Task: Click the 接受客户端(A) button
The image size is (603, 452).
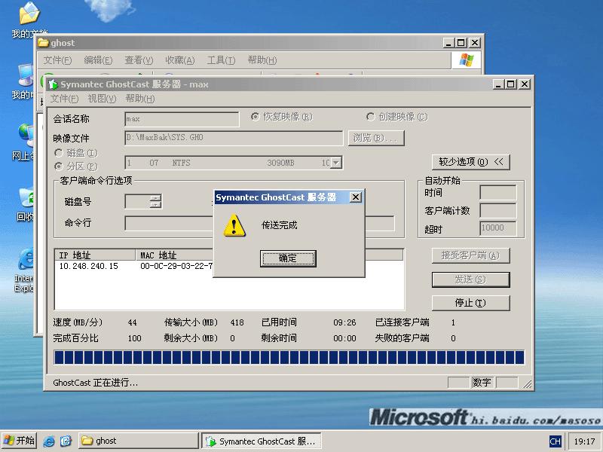Action: pos(470,255)
